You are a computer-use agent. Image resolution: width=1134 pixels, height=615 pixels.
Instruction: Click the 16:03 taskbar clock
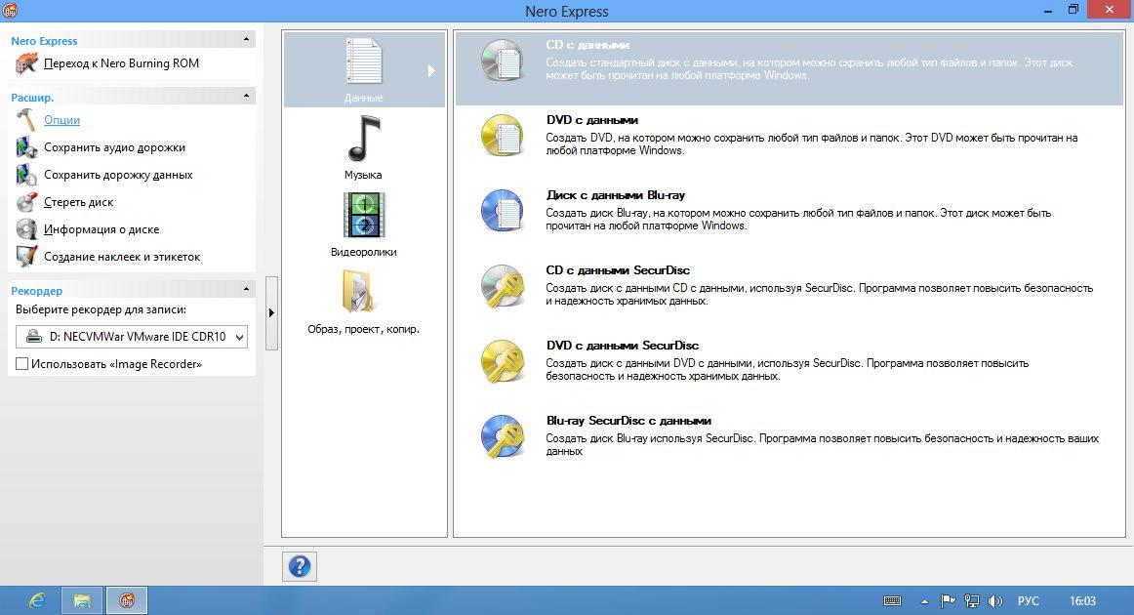(x=1082, y=601)
